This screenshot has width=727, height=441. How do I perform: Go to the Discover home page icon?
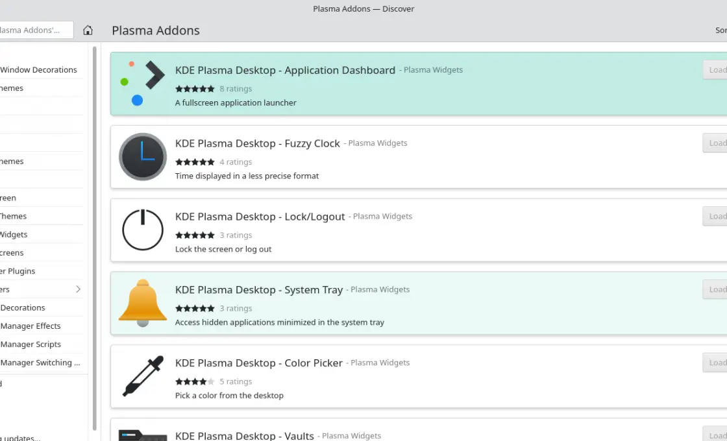pos(88,30)
